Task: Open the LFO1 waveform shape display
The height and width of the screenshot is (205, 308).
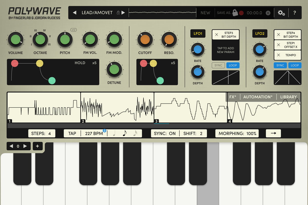Action: (x=226, y=78)
